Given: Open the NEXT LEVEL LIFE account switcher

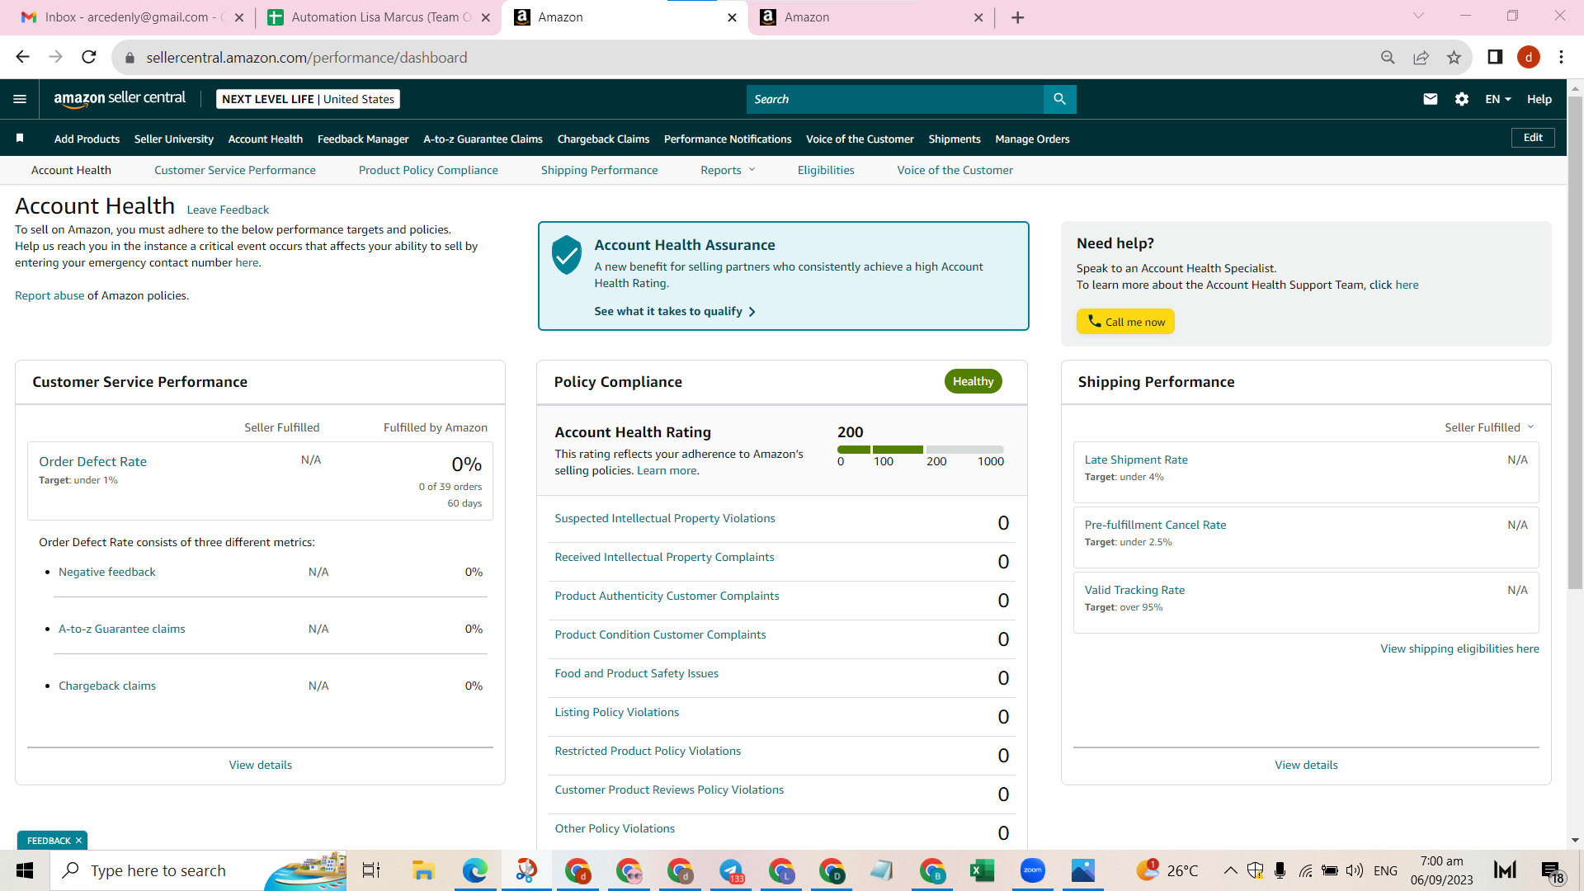Looking at the screenshot, I should pos(308,99).
